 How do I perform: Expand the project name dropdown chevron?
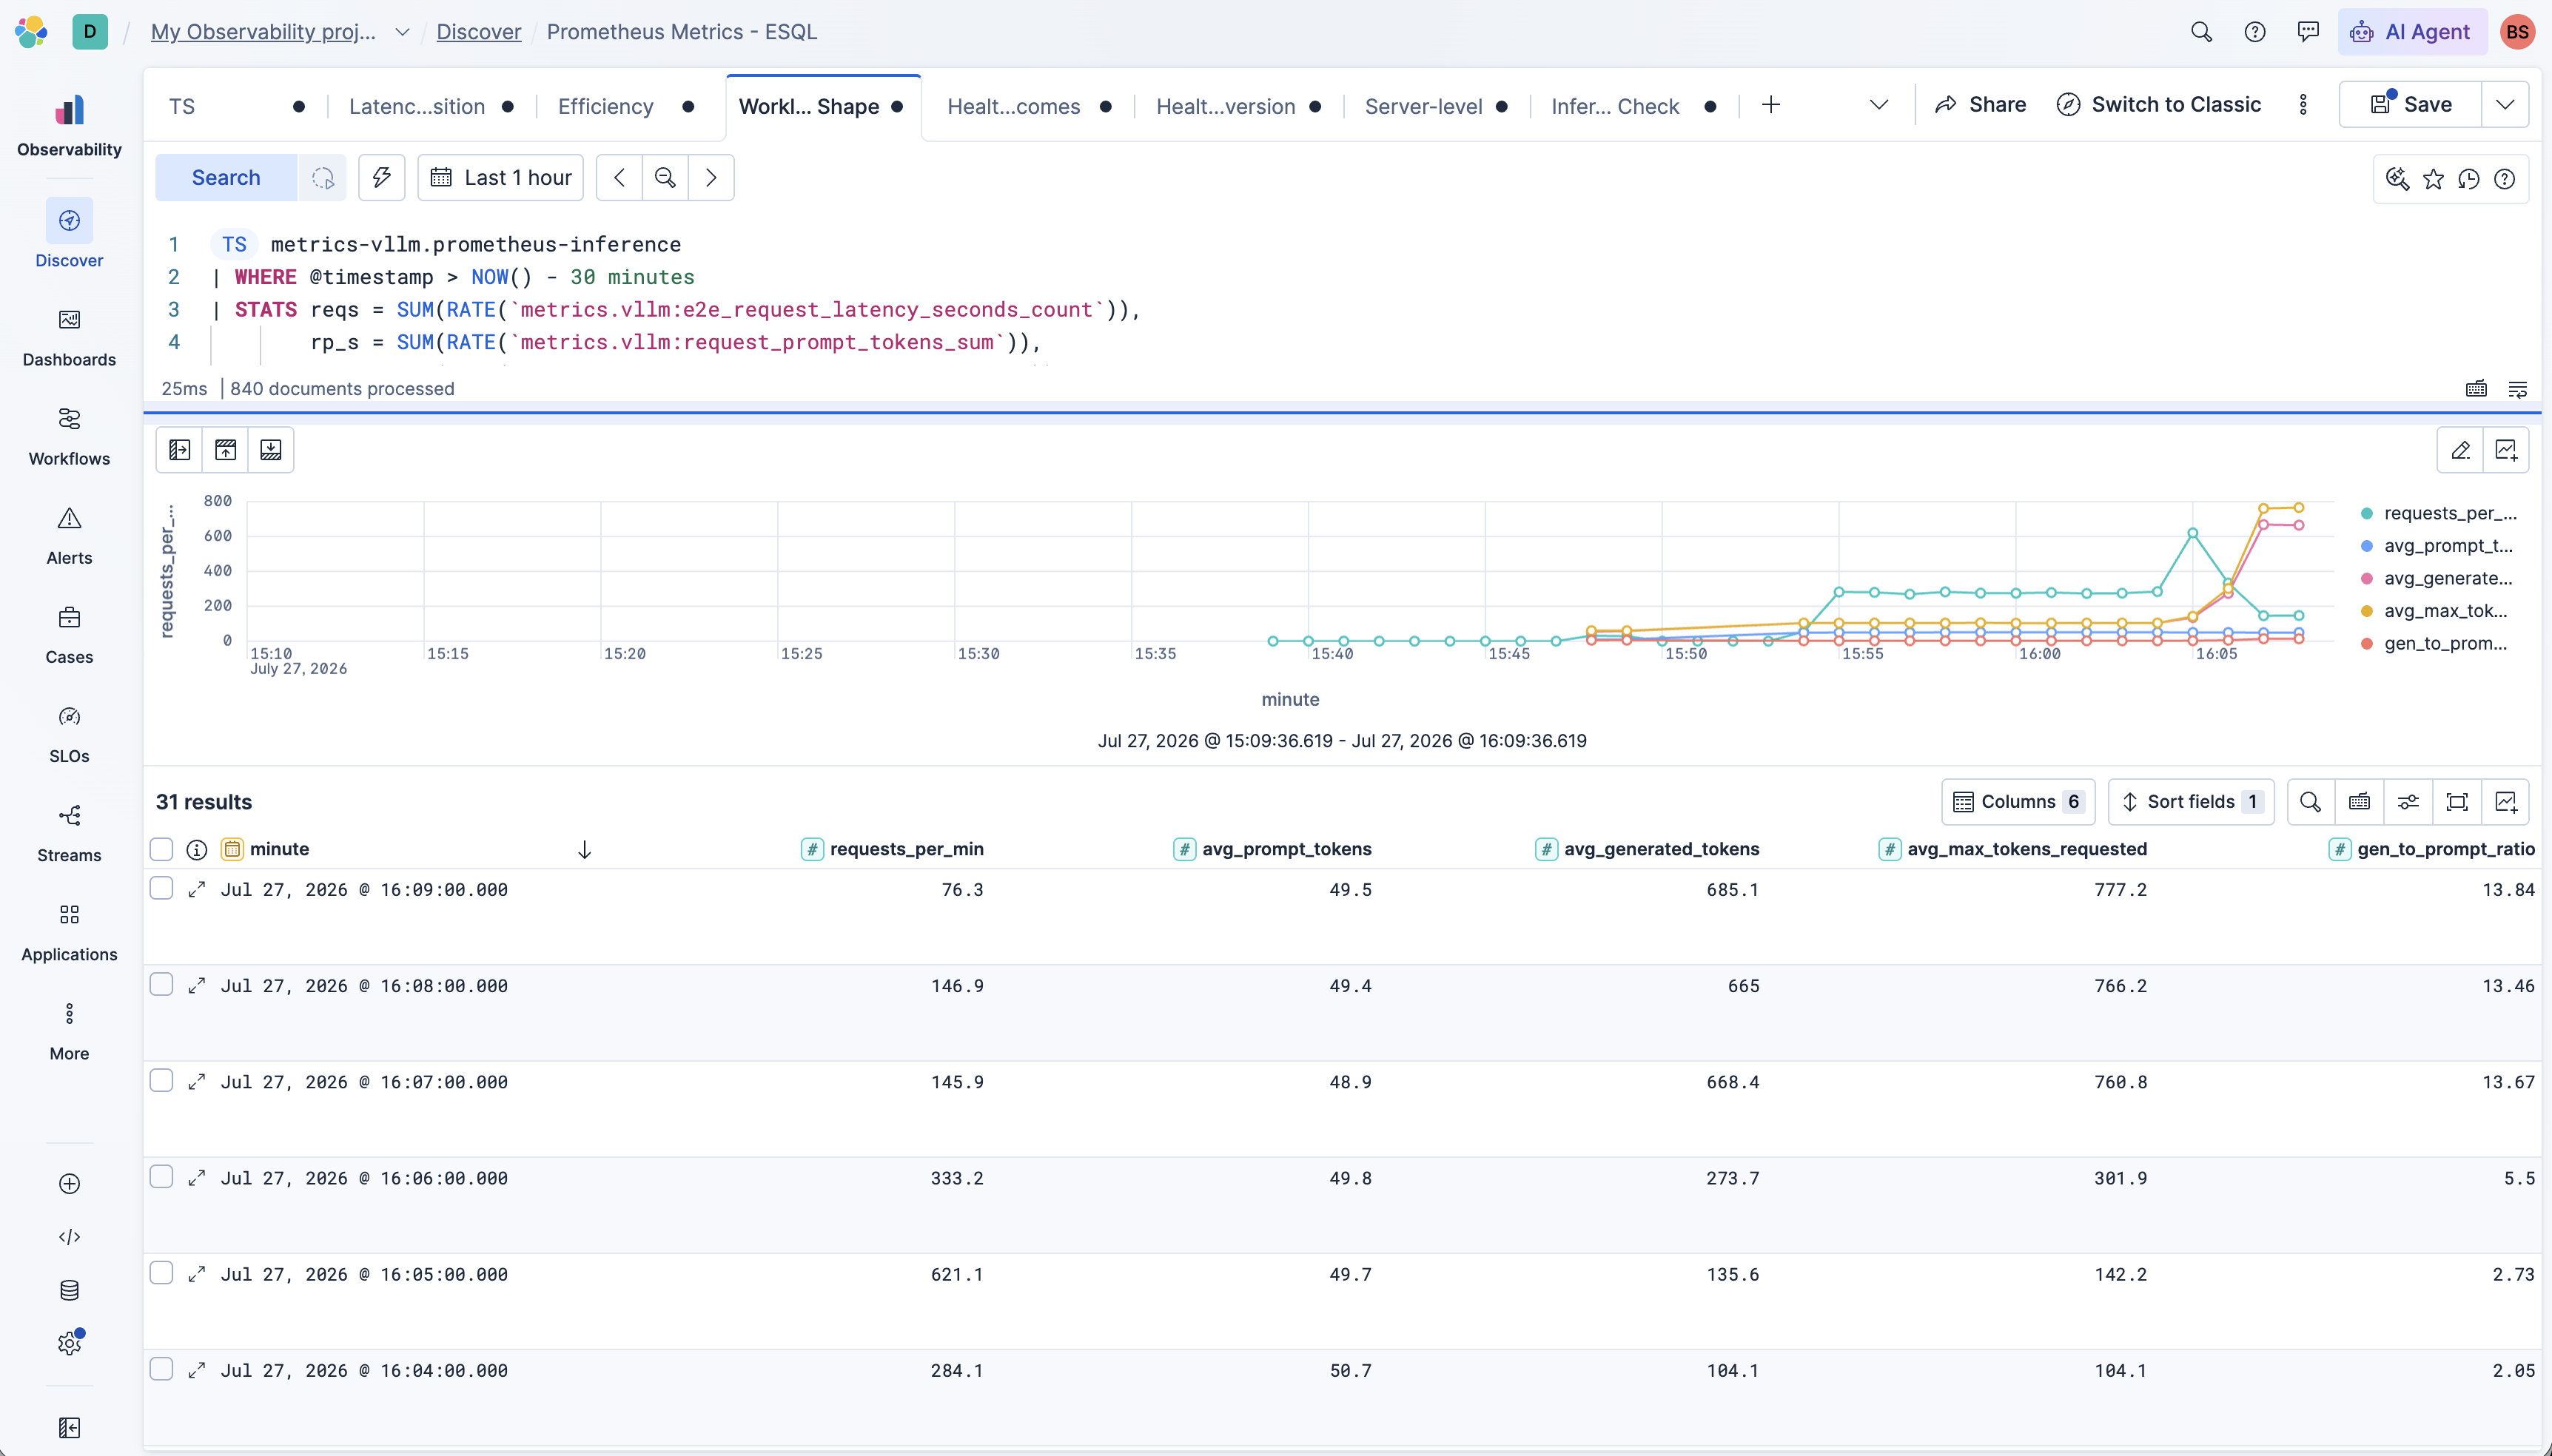(x=402, y=32)
